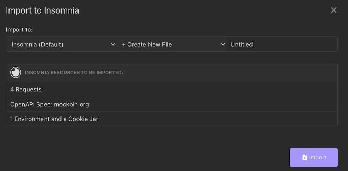348x171 pixels.
Task: Click the plus sign before Create New File
Action: tap(124, 44)
